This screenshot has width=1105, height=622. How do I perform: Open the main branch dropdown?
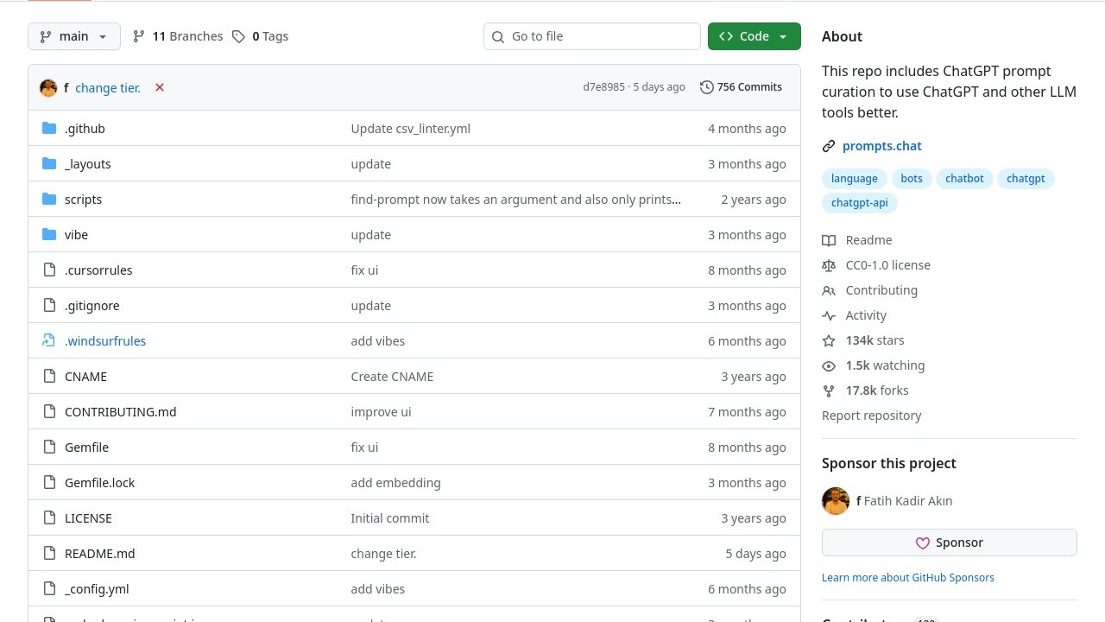(x=74, y=36)
